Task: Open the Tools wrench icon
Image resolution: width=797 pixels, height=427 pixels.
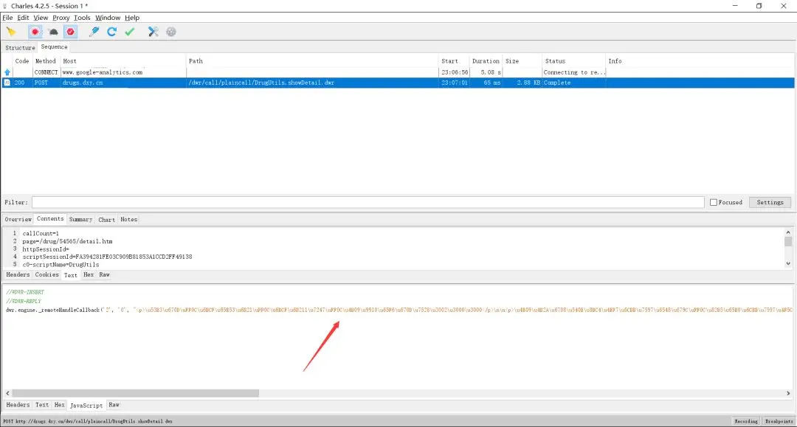Action: pyautogui.click(x=153, y=32)
